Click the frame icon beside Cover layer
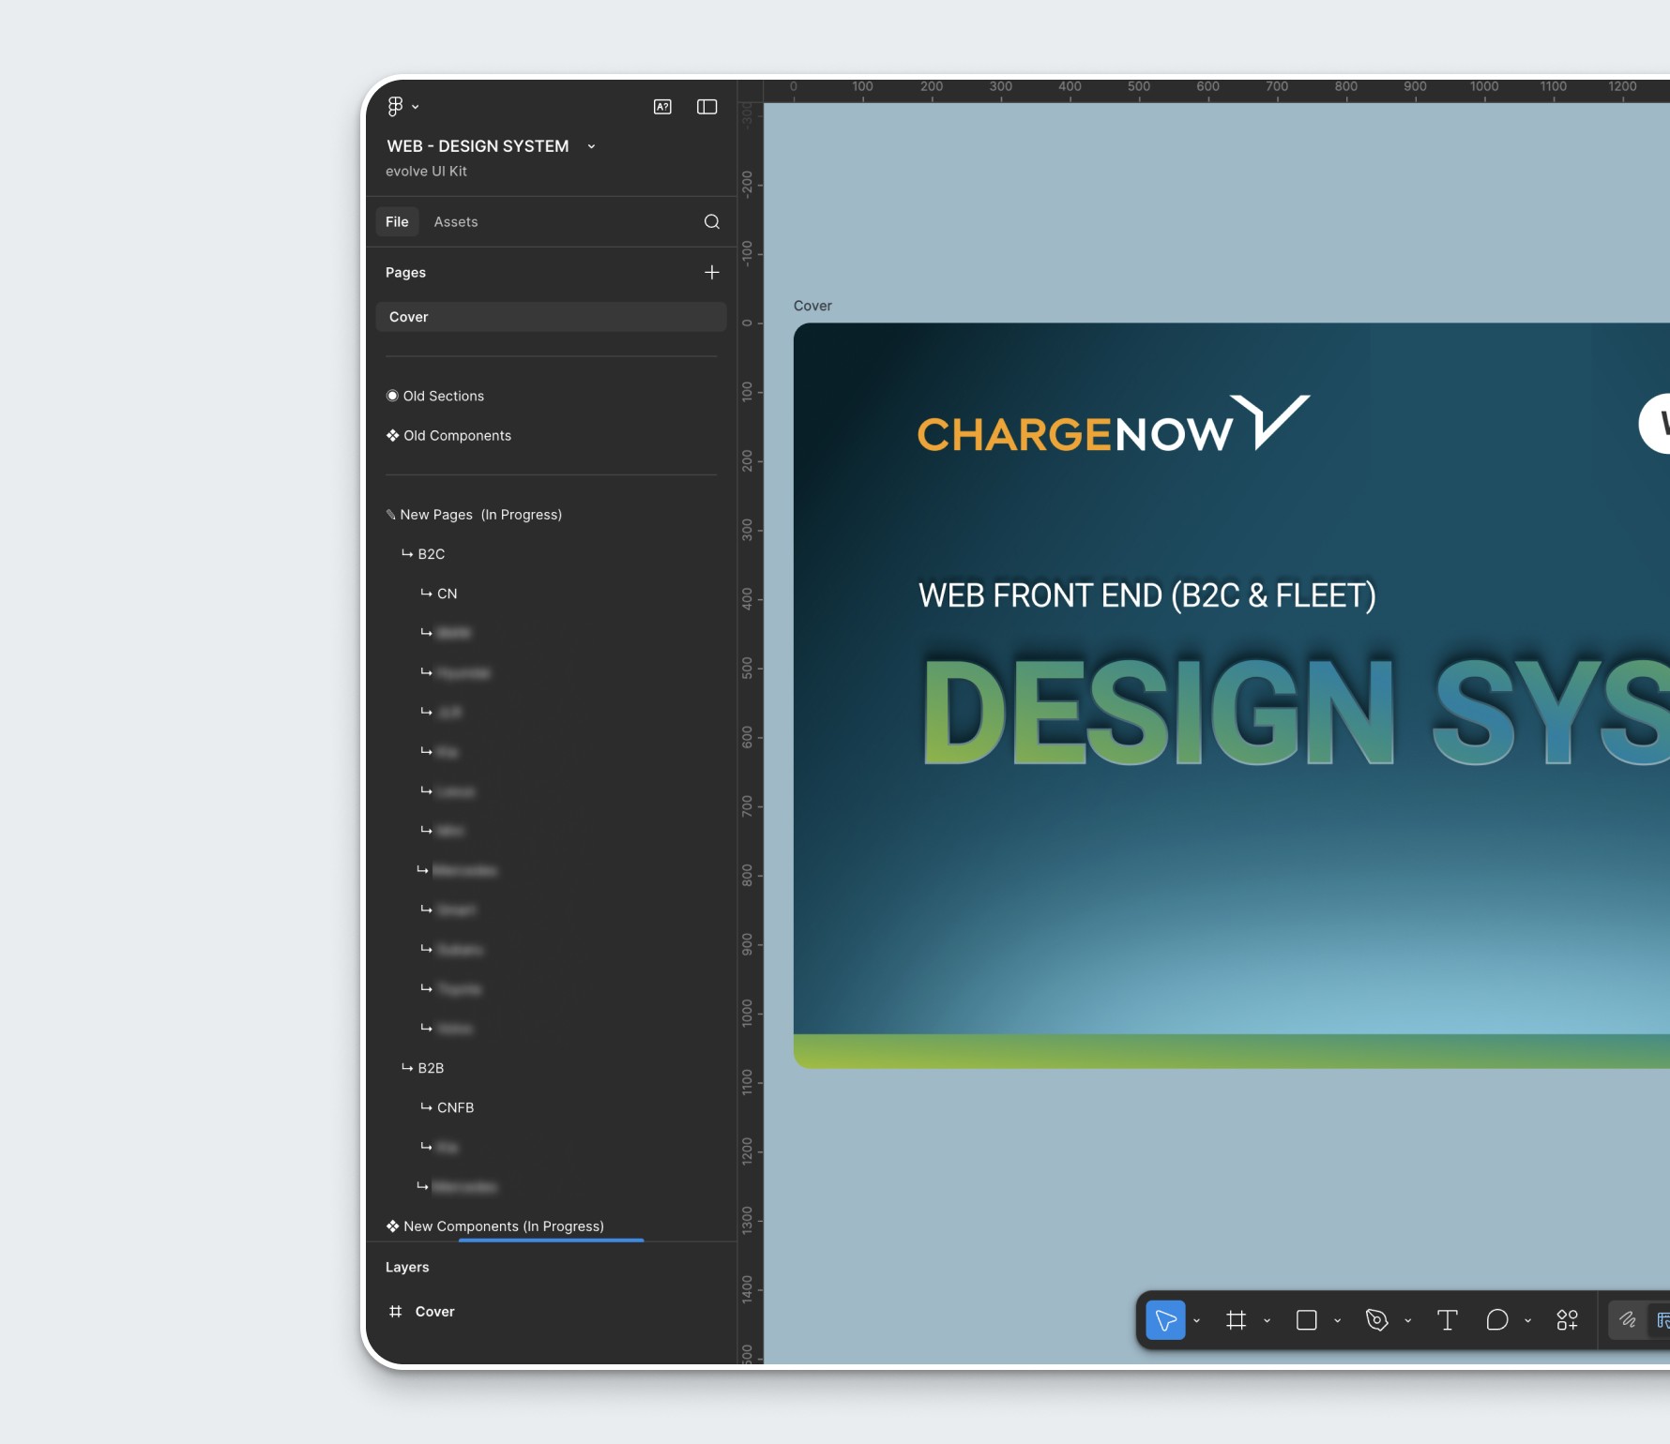The width and height of the screenshot is (1670, 1444). 396,1312
